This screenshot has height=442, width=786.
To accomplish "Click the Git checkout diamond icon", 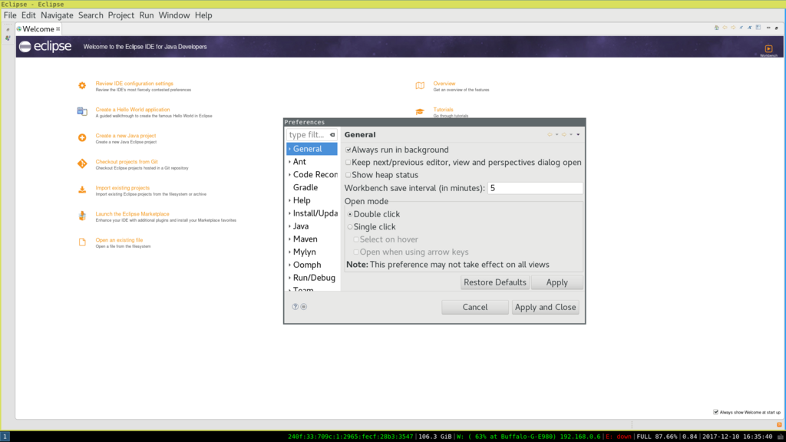I will [82, 163].
